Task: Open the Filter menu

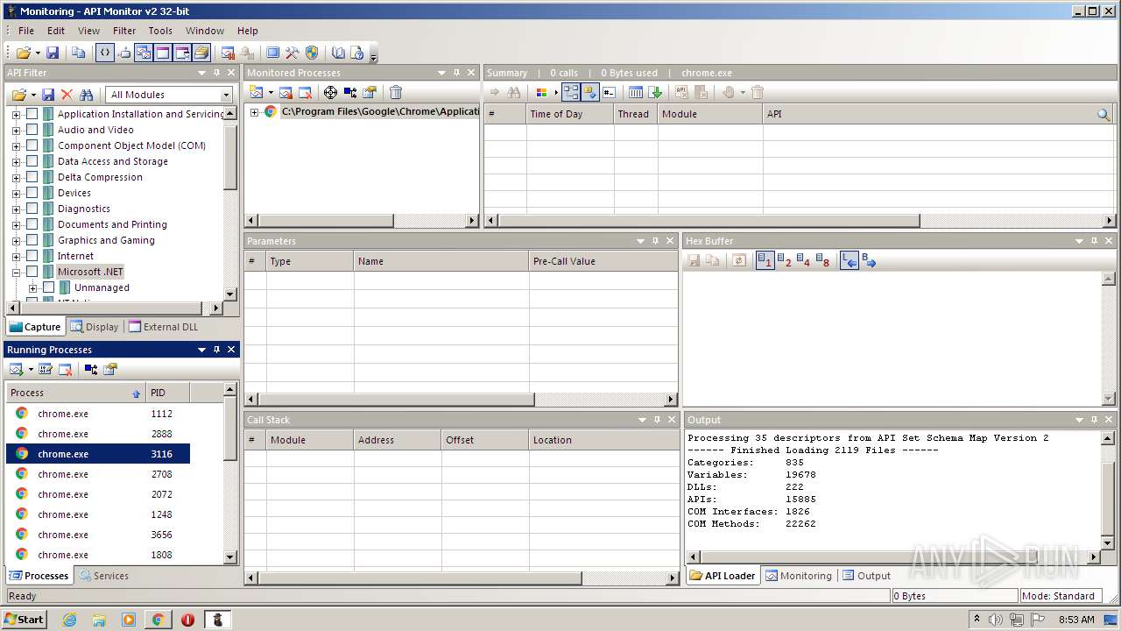Action: point(124,31)
